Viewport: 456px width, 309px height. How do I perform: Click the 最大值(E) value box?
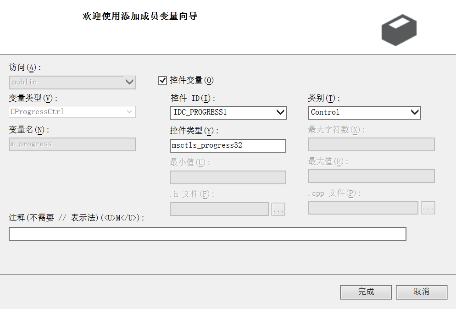[x=371, y=176]
